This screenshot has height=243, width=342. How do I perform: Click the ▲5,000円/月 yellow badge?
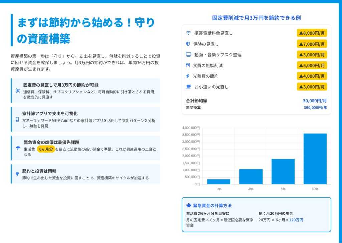(312, 65)
